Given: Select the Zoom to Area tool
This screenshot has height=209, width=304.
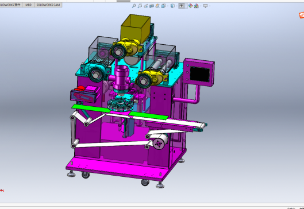Looking at the screenshot, I should tap(140, 6).
